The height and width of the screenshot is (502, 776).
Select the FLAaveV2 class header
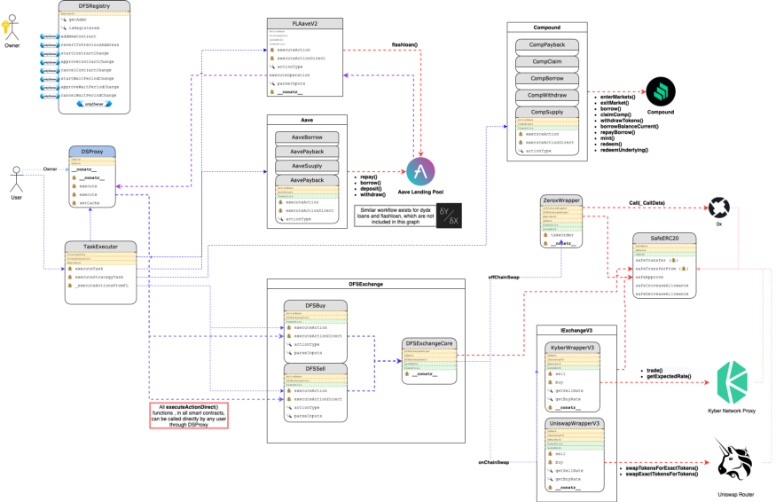(x=305, y=23)
